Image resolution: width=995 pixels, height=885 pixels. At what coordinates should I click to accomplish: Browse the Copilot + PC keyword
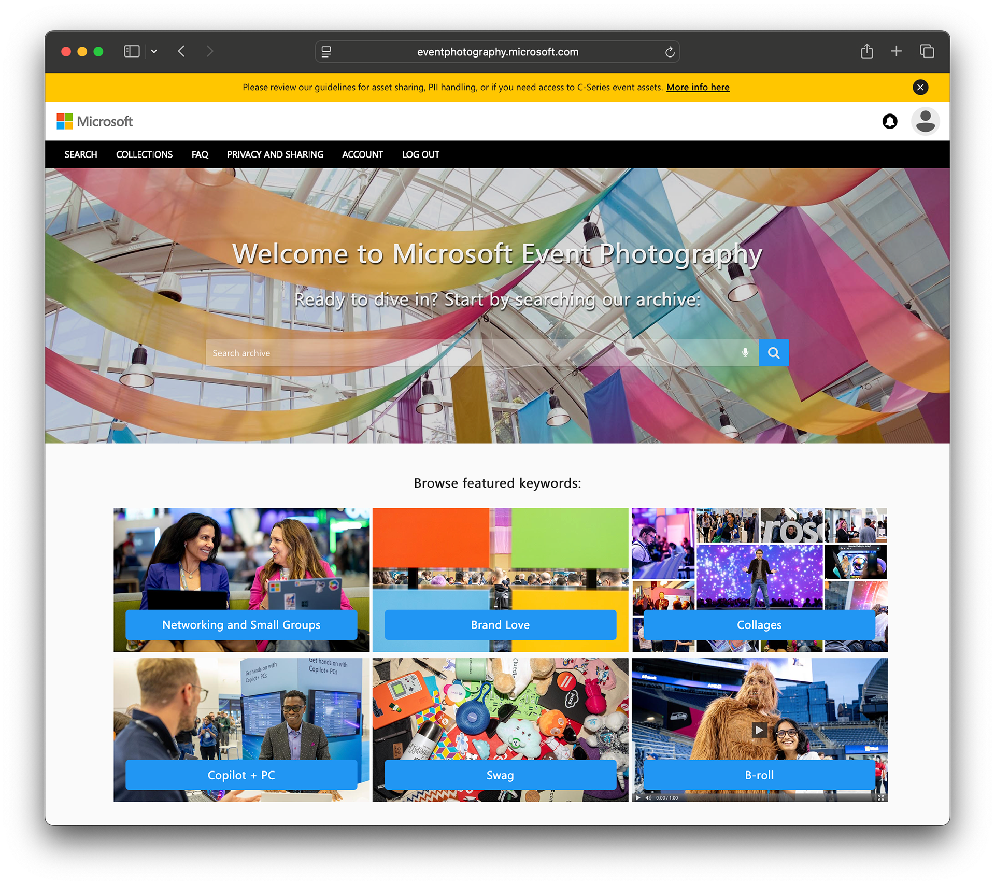[241, 775]
